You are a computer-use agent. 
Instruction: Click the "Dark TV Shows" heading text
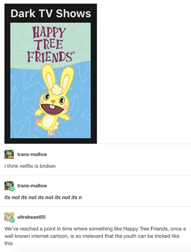click(x=51, y=13)
